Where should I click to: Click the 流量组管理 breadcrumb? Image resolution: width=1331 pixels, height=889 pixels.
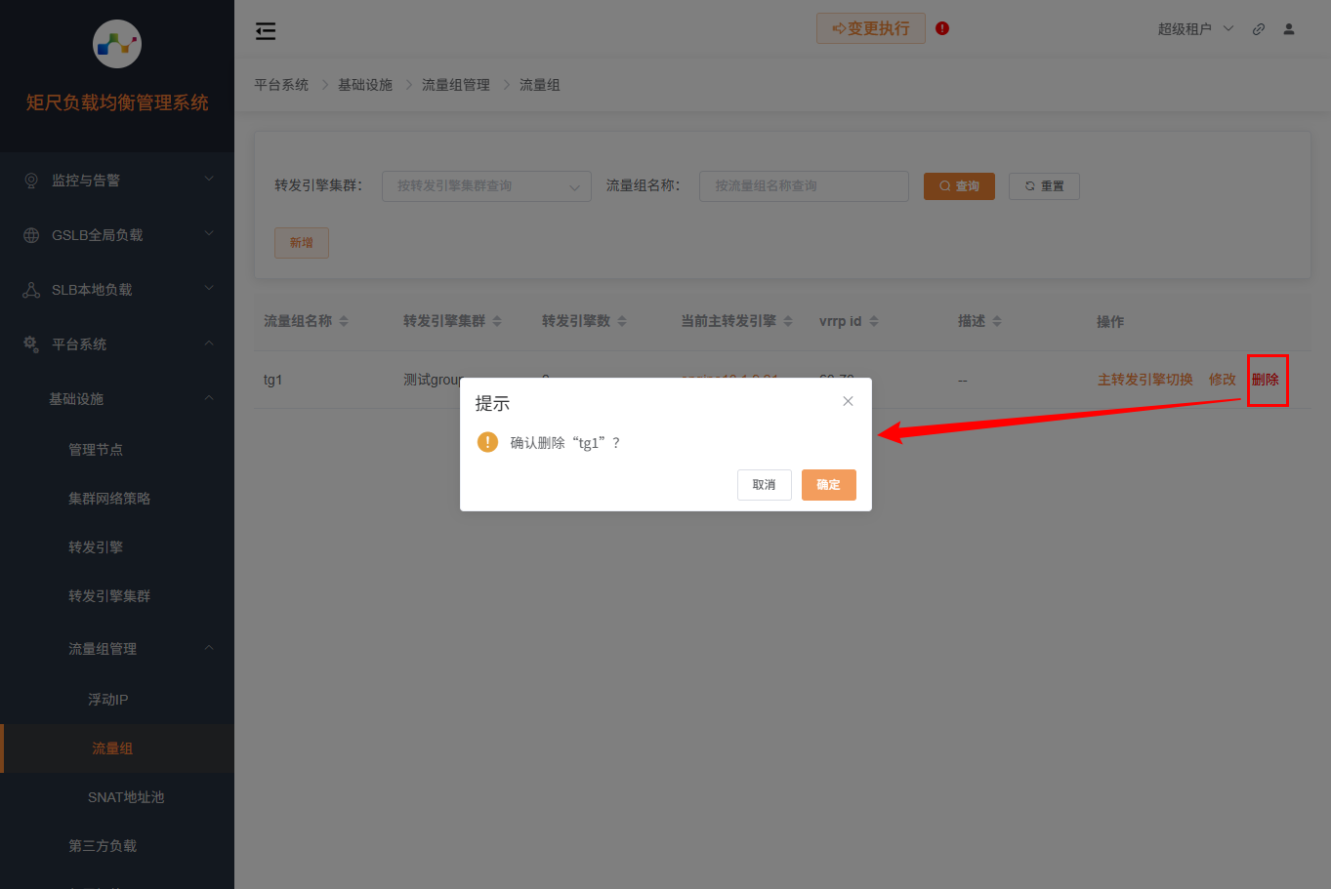456,85
